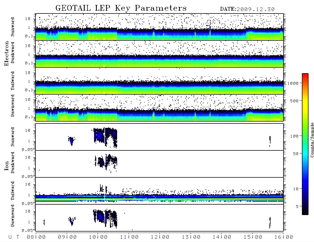Select the Ion Sunward panel label
Viewport: 314px width, 242px height.
[13, 137]
